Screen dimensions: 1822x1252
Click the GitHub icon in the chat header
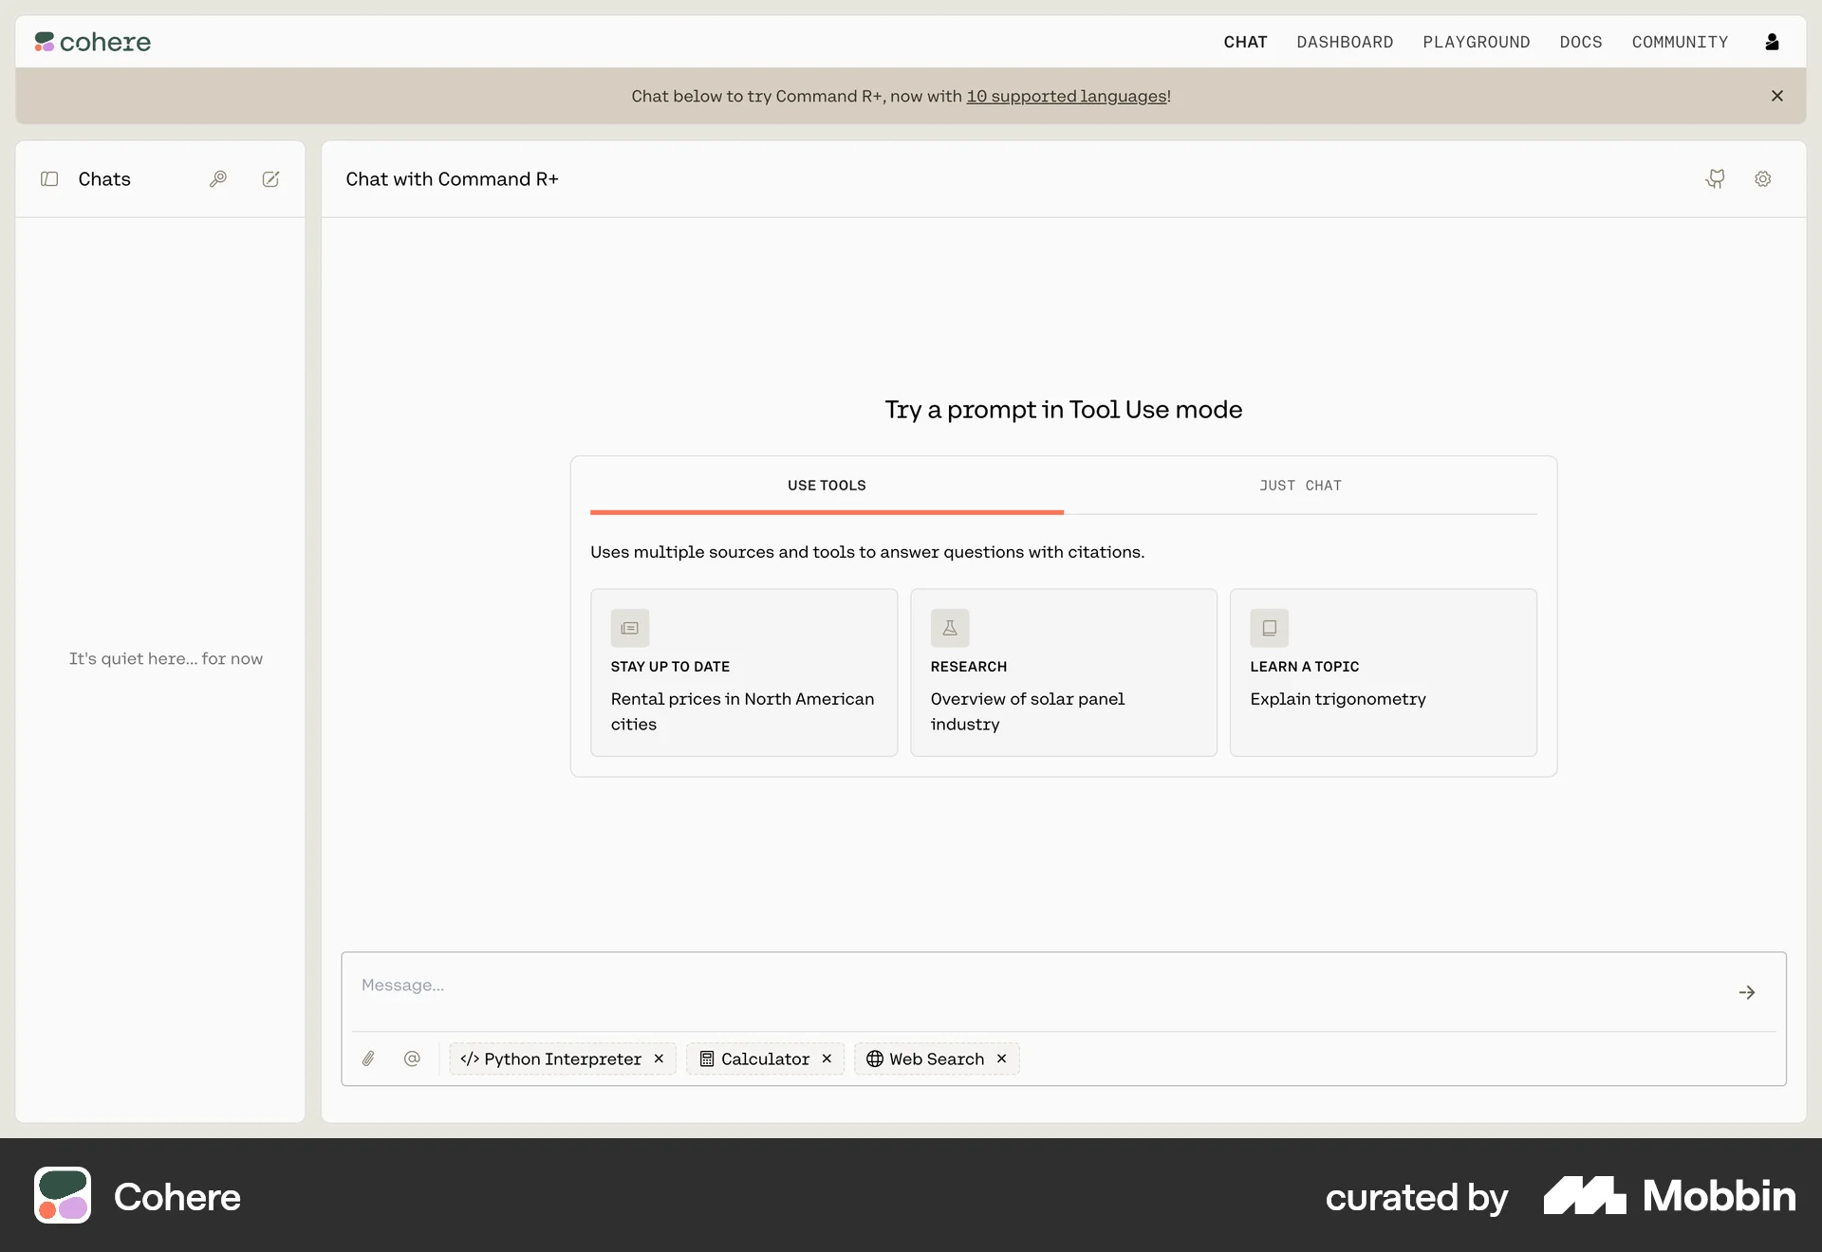click(1714, 178)
